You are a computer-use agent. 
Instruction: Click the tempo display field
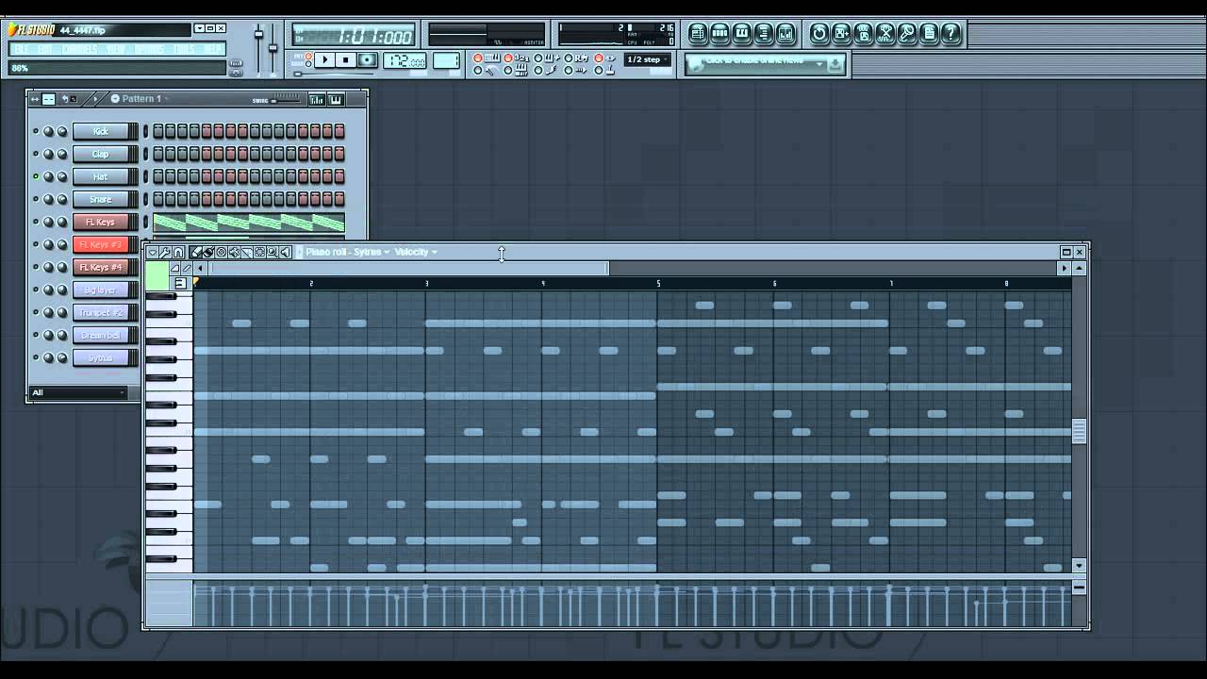click(x=405, y=60)
